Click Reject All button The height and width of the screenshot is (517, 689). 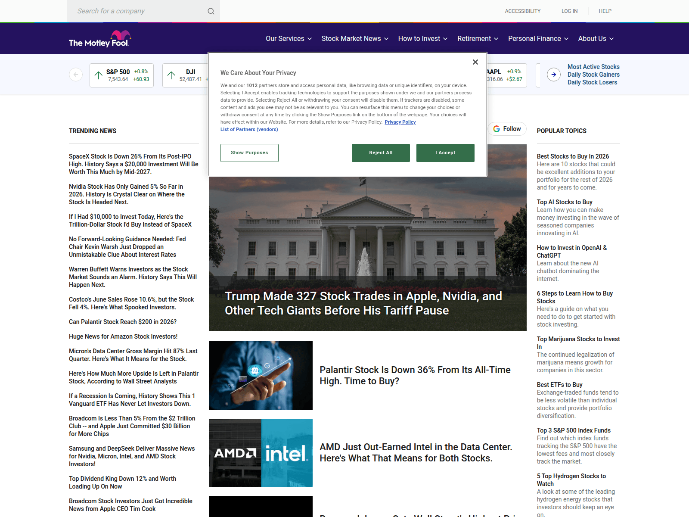(381, 153)
